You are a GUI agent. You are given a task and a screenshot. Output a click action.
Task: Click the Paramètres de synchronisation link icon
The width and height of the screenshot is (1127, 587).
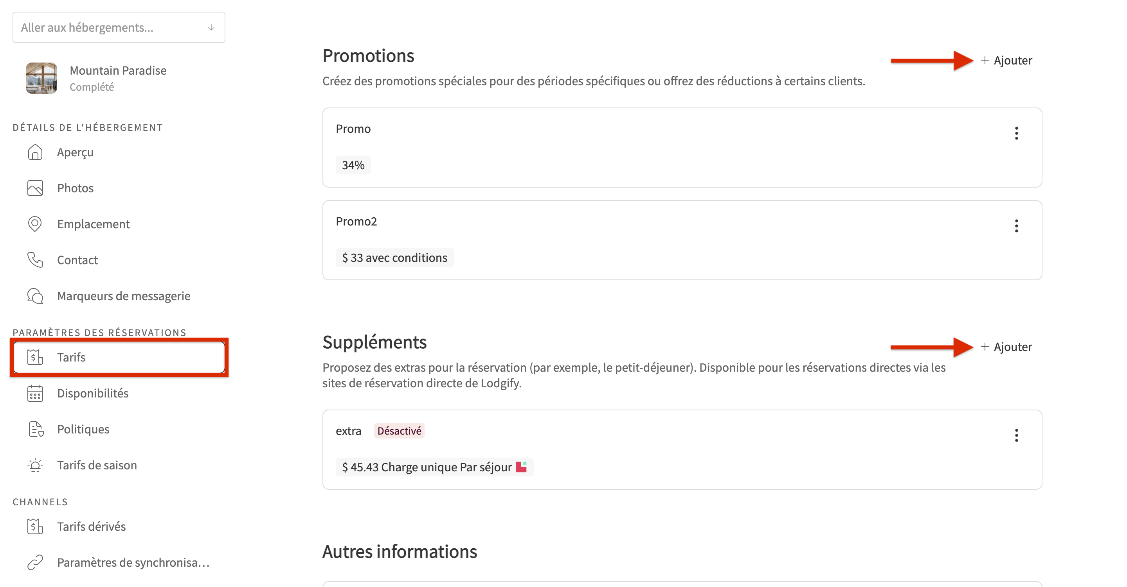pyautogui.click(x=35, y=562)
